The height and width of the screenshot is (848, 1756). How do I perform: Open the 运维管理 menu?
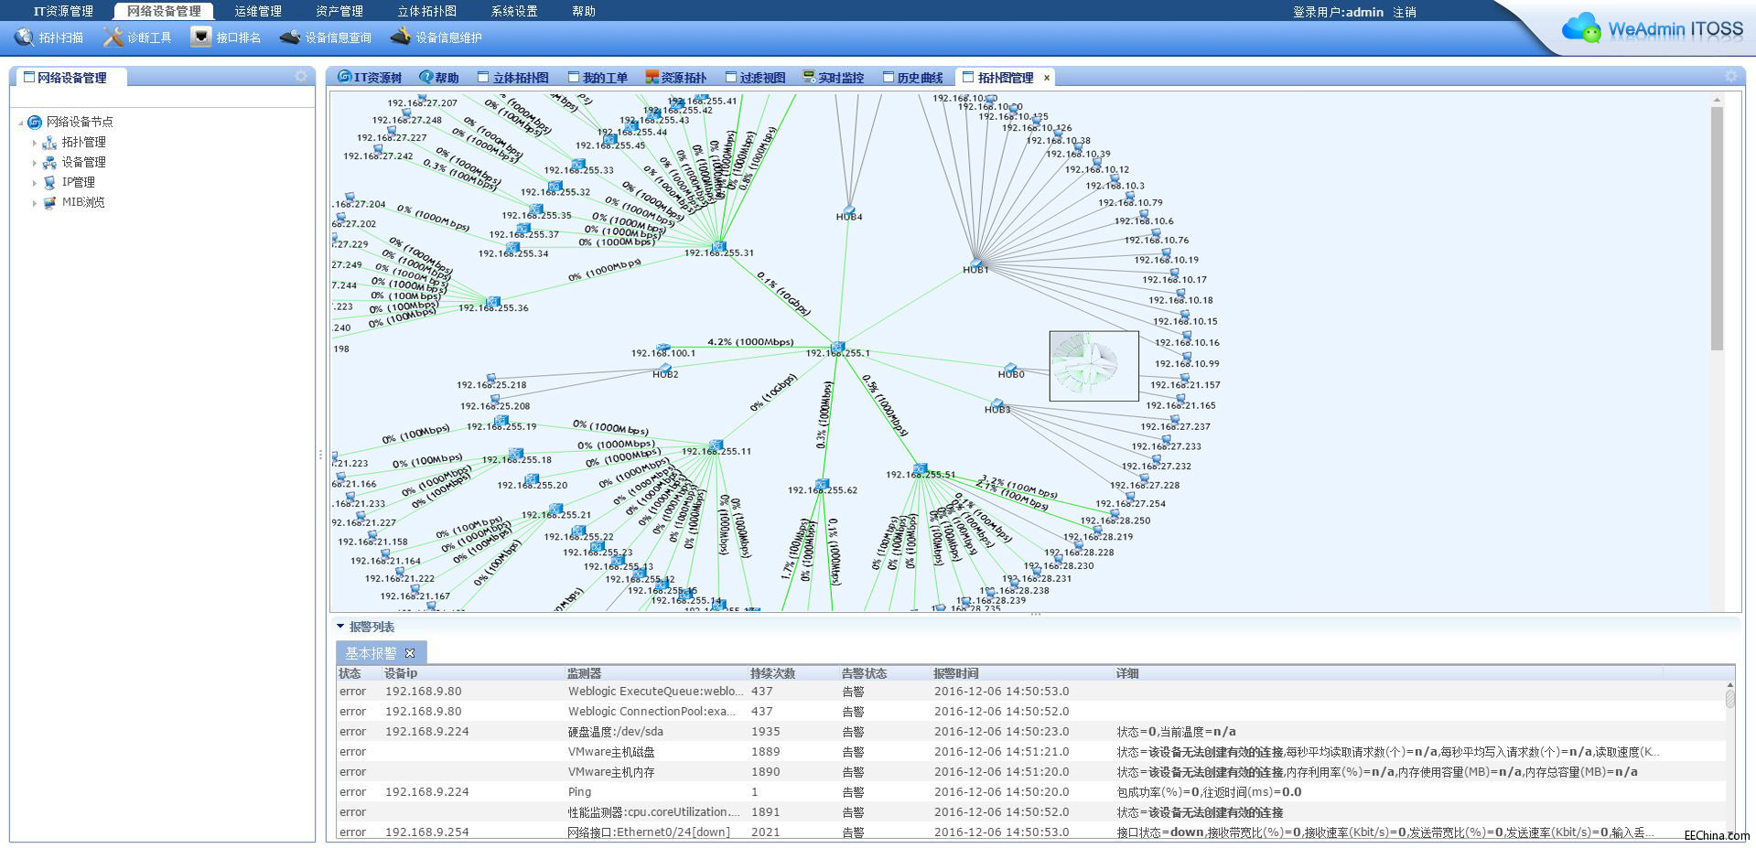tap(257, 11)
